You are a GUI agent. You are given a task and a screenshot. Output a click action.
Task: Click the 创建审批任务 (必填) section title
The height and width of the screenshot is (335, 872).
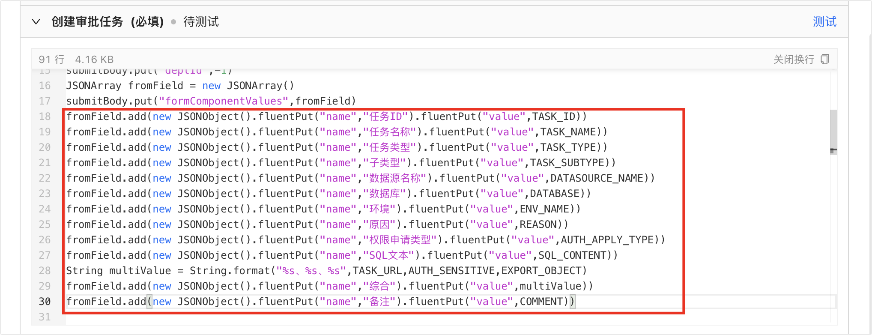click(108, 21)
